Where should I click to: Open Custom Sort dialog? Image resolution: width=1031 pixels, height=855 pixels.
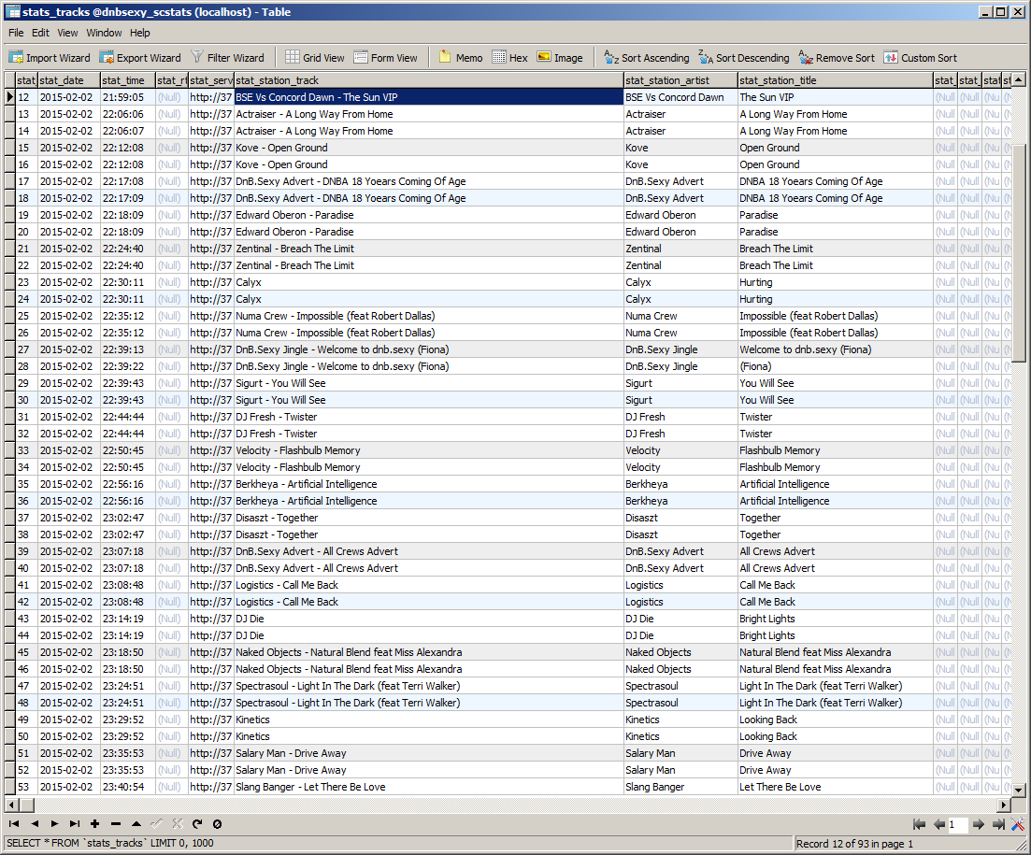920,58
